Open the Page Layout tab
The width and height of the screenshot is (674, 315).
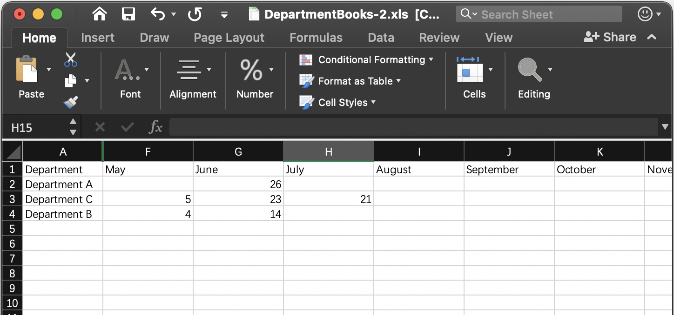(229, 38)
